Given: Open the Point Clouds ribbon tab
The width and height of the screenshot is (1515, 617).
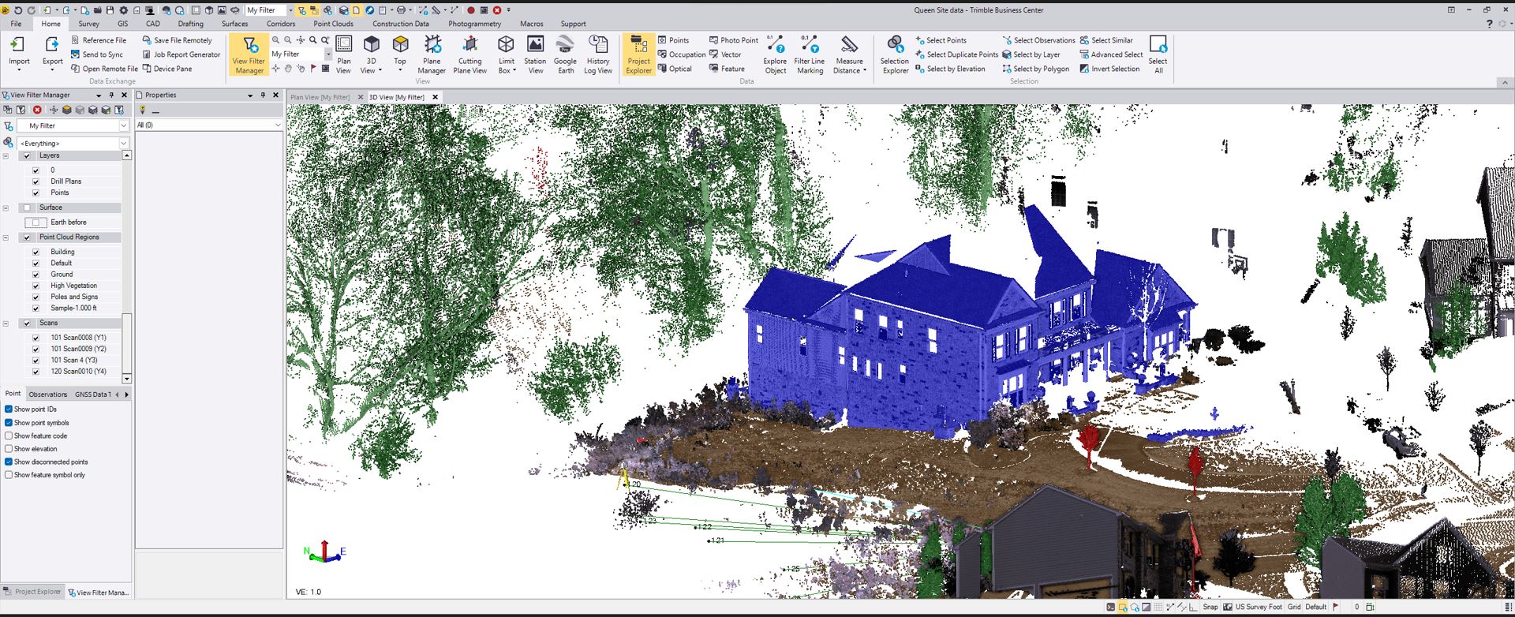Looking at the screenshot, I should [333, 24].
